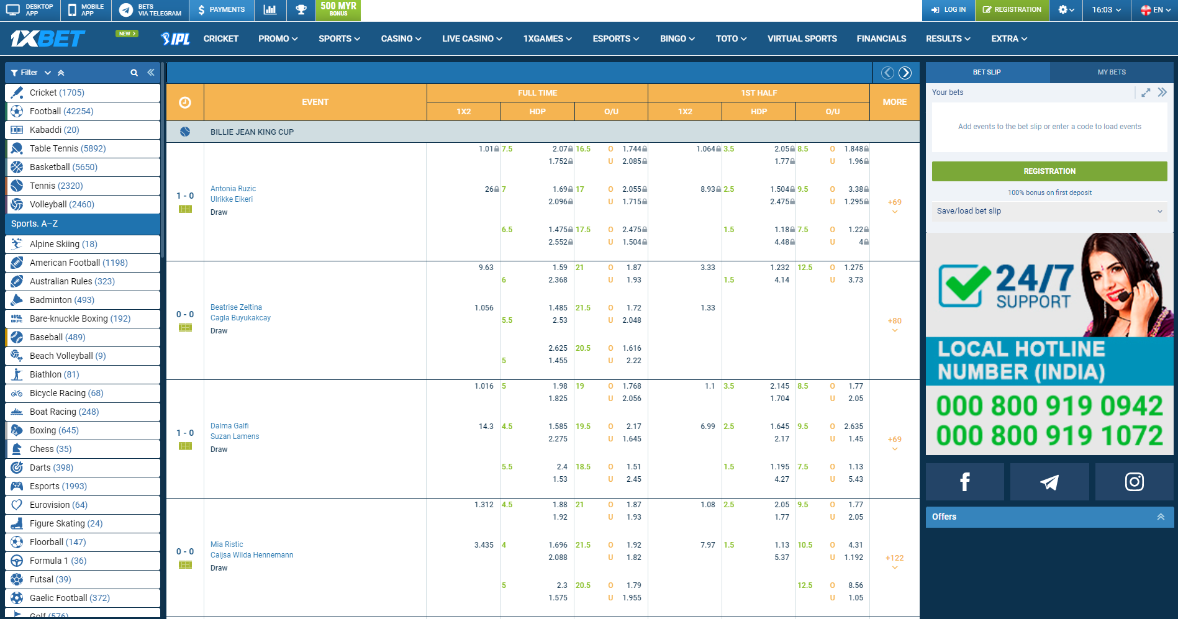Click the 1XBET logo
The width and height of the screenshot is (1178, 619).
[x=47, y=38]
